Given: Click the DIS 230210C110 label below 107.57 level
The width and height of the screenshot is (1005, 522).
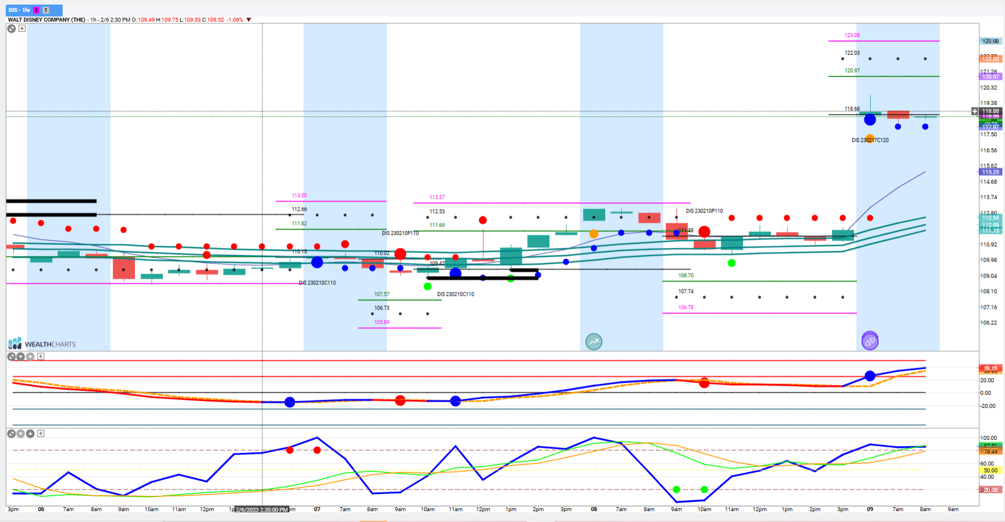Looking at the screenshot, I should (456, 295).
